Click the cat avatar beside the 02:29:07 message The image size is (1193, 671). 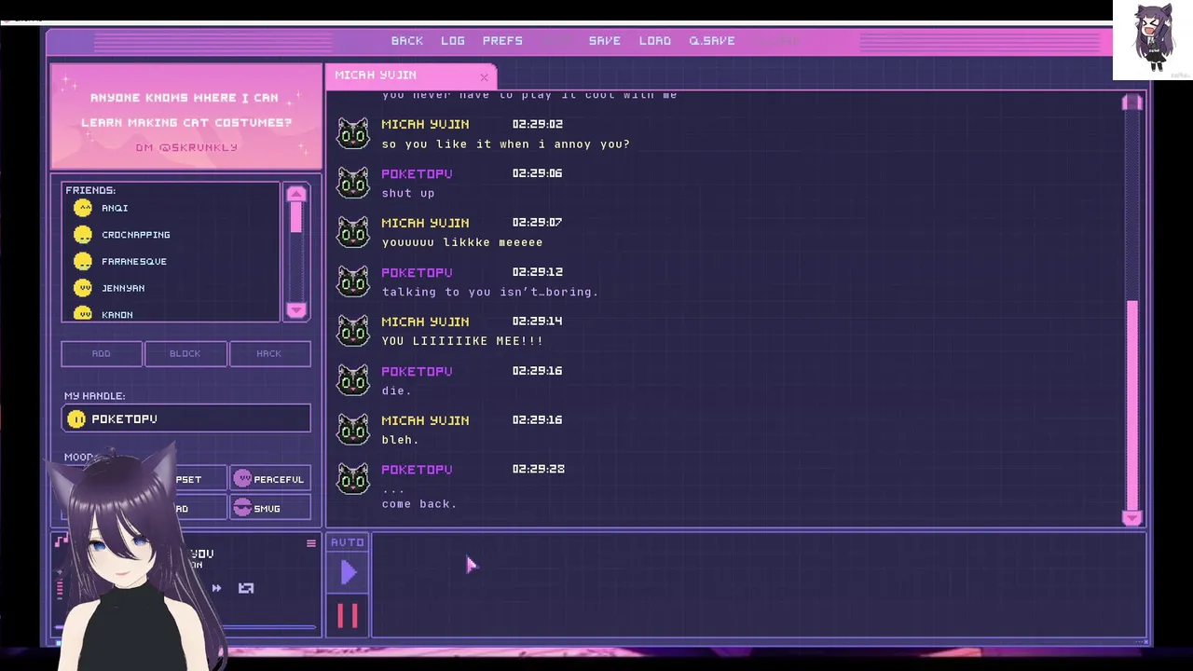[x=353, y=232]
